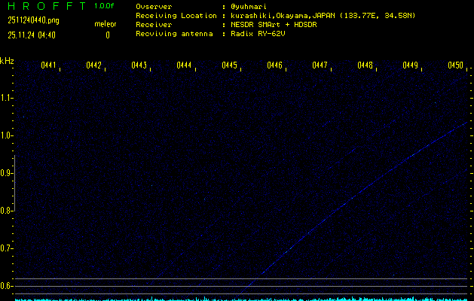
Task: Click the meteor count value 0
Action: point(107,35)
